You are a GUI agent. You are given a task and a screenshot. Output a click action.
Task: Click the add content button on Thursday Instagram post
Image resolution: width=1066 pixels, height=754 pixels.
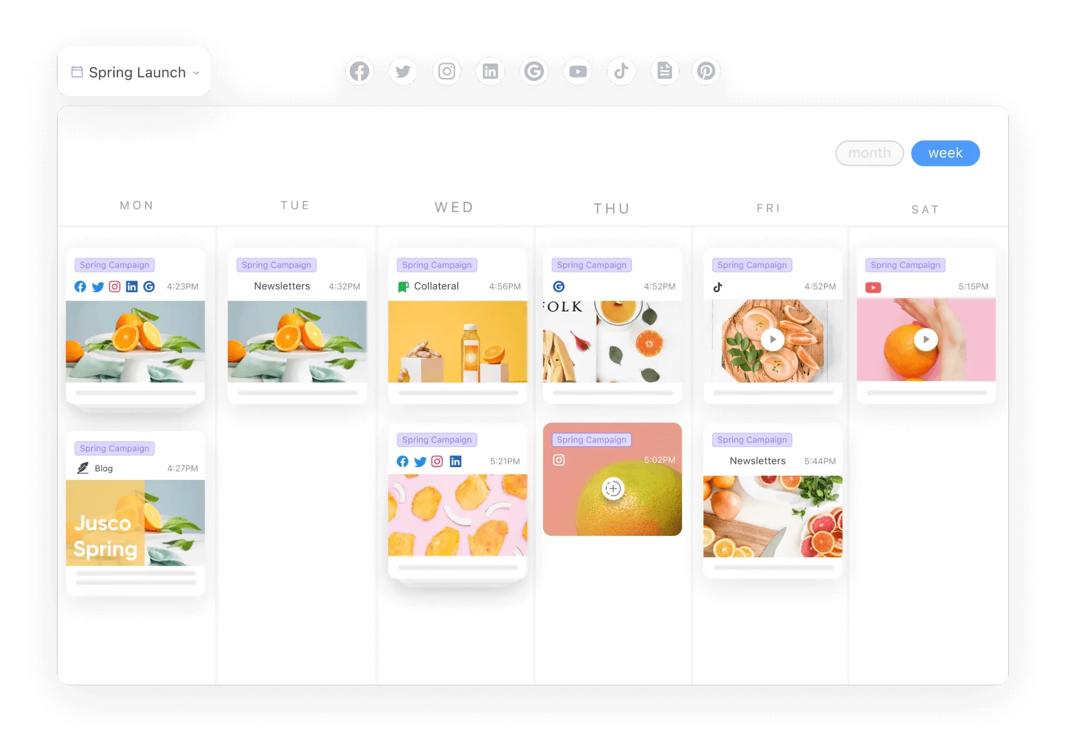tap(613, 488)
